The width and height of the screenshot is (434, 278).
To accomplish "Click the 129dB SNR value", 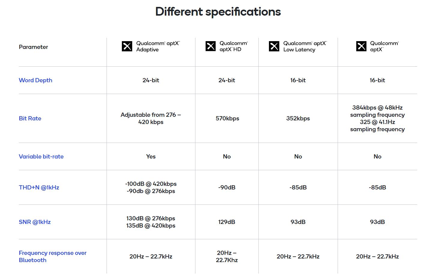I will tap(227, 222).
